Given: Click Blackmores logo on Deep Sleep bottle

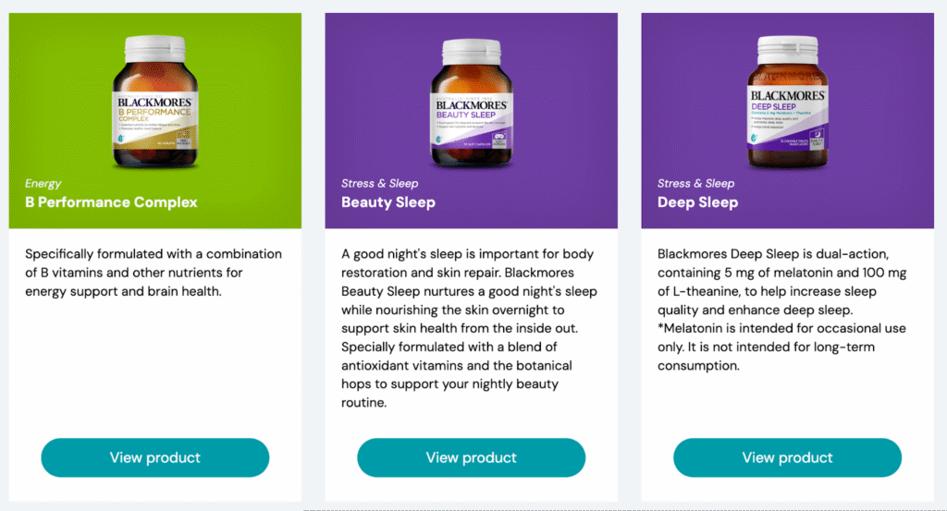Looking at the screenshot, I should point(787,94).
